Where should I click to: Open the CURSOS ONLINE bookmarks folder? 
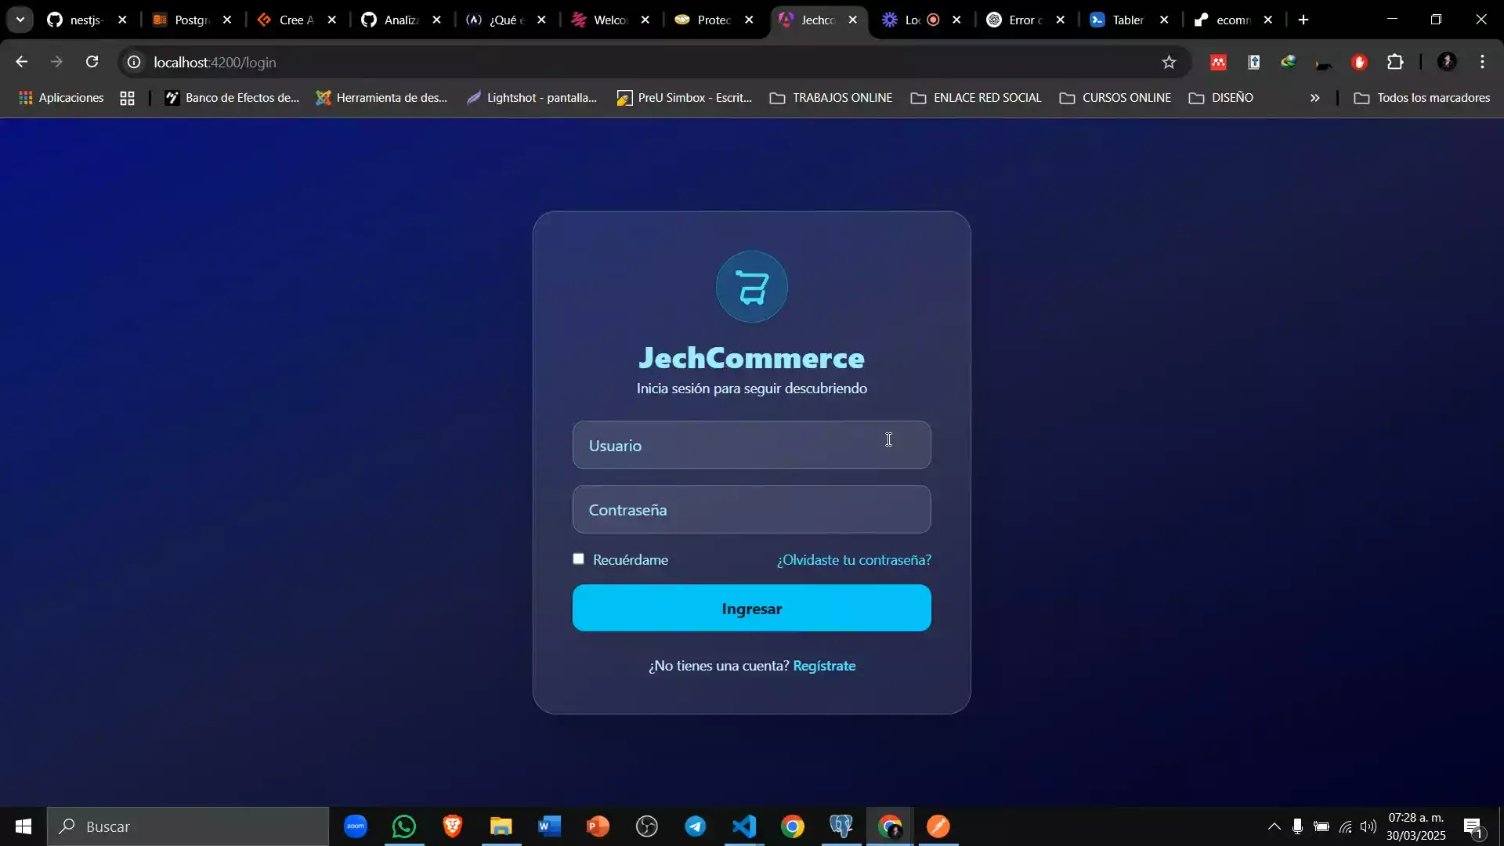point(1115,97)
